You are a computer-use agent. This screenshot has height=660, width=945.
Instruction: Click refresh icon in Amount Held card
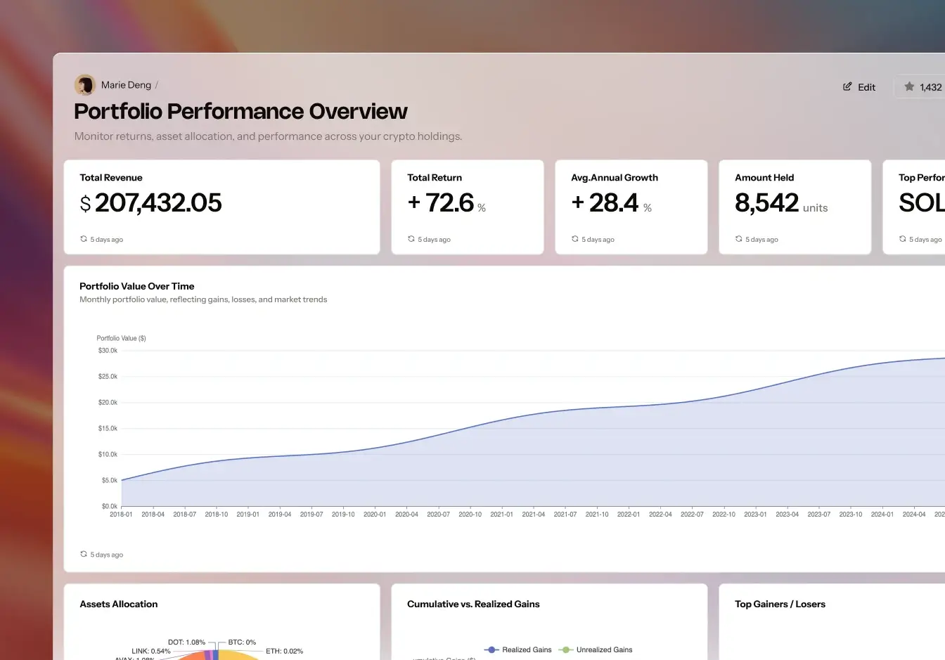(739, 239)
